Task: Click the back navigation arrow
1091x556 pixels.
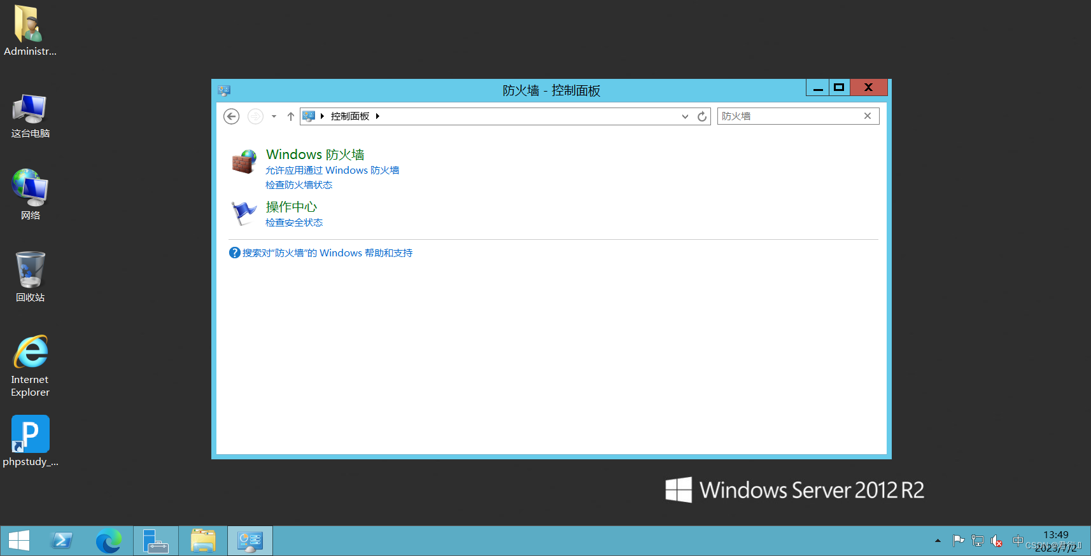Action: [232, 116]
